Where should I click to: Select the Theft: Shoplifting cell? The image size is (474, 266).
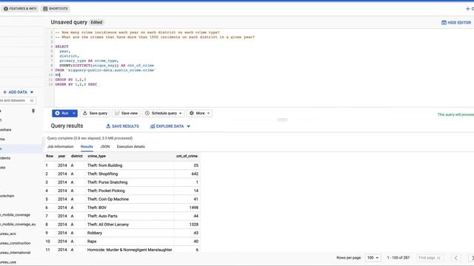pyautogui.click(x=102, y=174)
